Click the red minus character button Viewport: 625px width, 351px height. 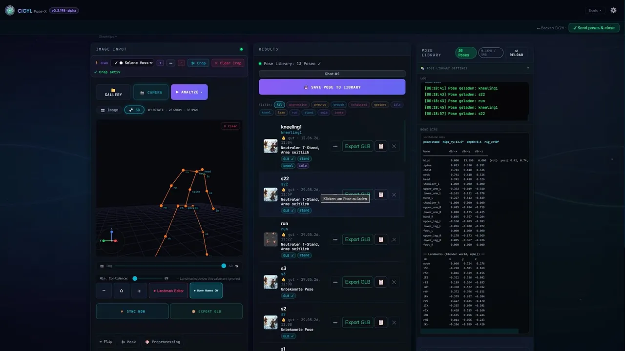(x=181, y=63)
